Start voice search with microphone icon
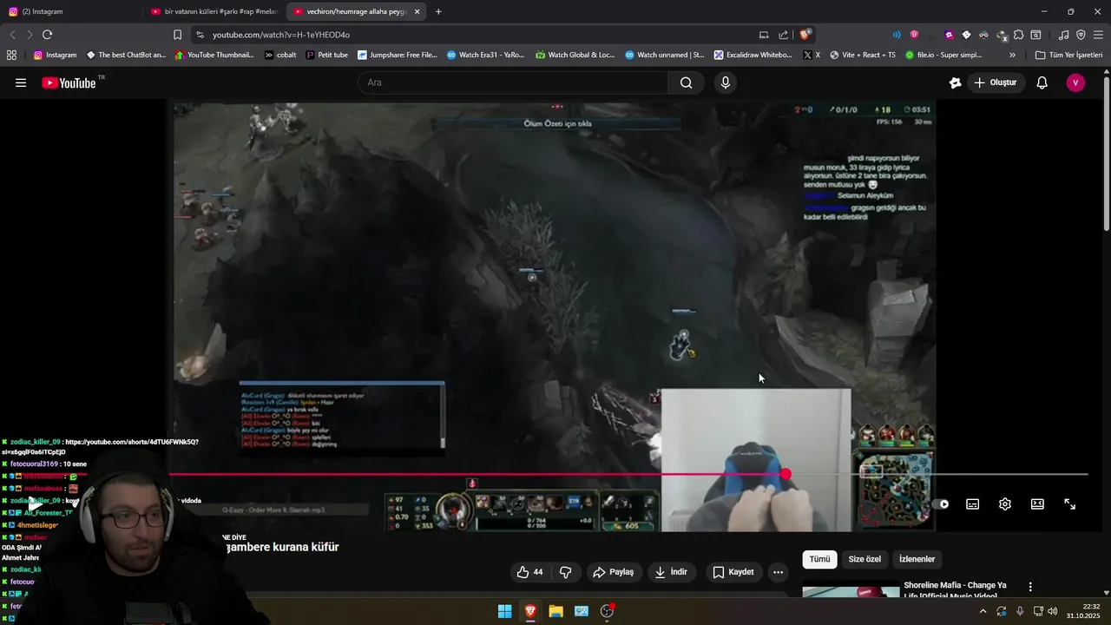The width and height of the screenshot is (1111, 625). (726, 82)
